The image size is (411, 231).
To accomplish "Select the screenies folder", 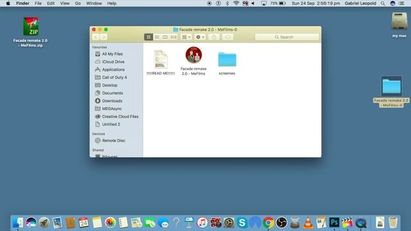I will click(x=227, y=64).
